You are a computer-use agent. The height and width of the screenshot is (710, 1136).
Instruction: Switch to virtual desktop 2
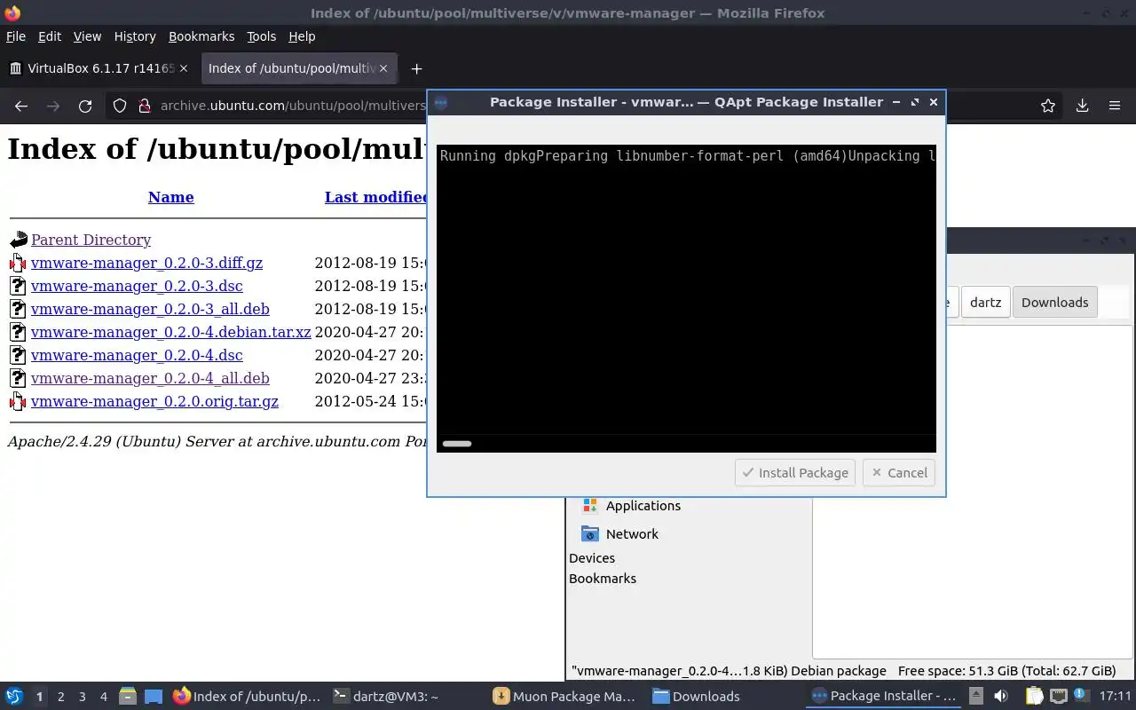[x=60, y=697]
